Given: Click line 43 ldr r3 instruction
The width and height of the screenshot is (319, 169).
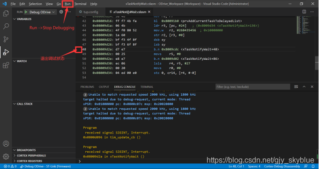Looking at the screenshot, I should [x=170, y=26].
